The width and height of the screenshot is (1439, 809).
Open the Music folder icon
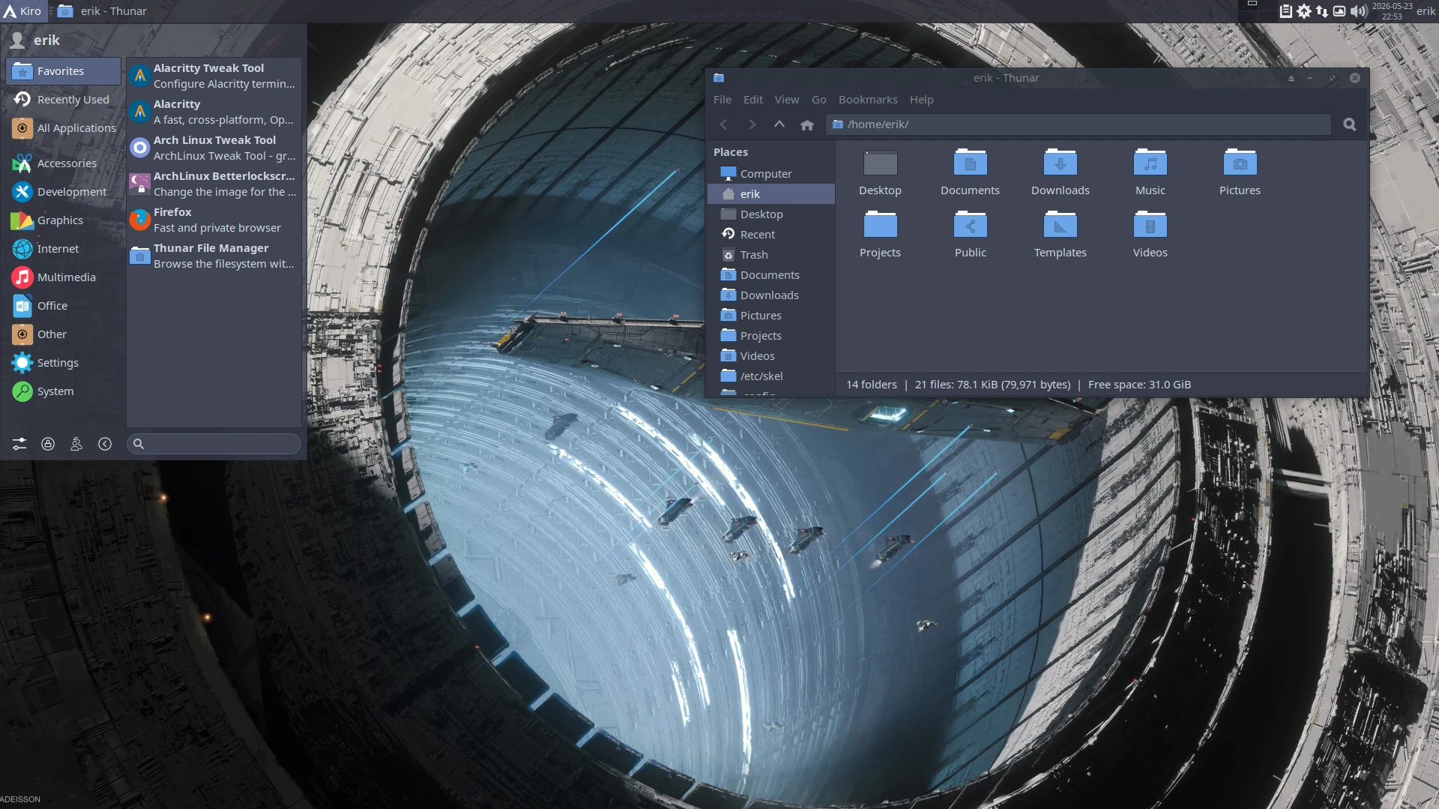(x=1150, y=174)
